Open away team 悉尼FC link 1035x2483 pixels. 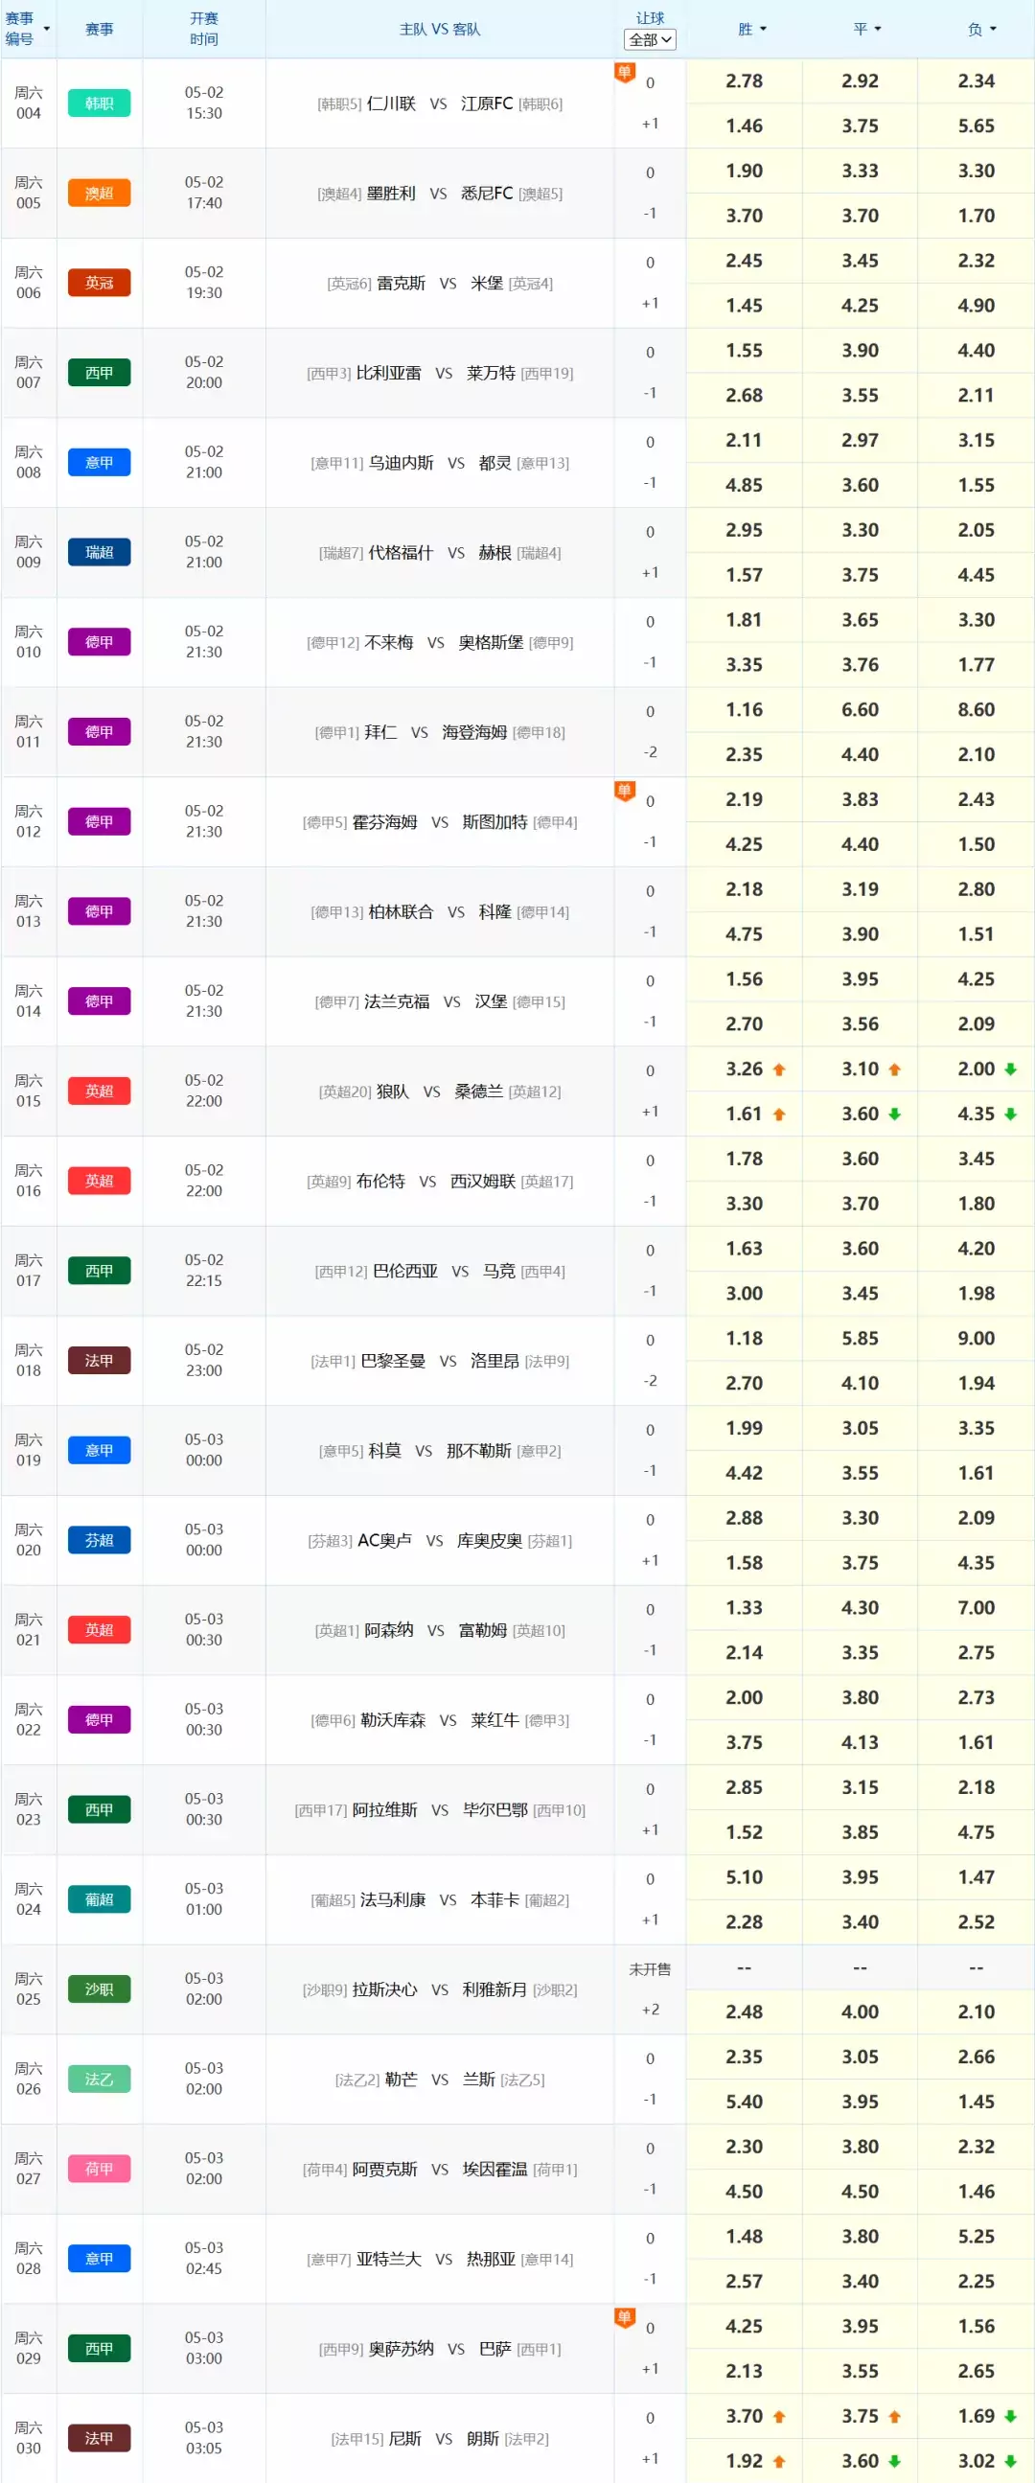(x=487, y=193)
